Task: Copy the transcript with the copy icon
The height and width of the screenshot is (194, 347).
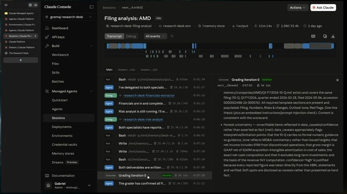Action: point(325,36)
